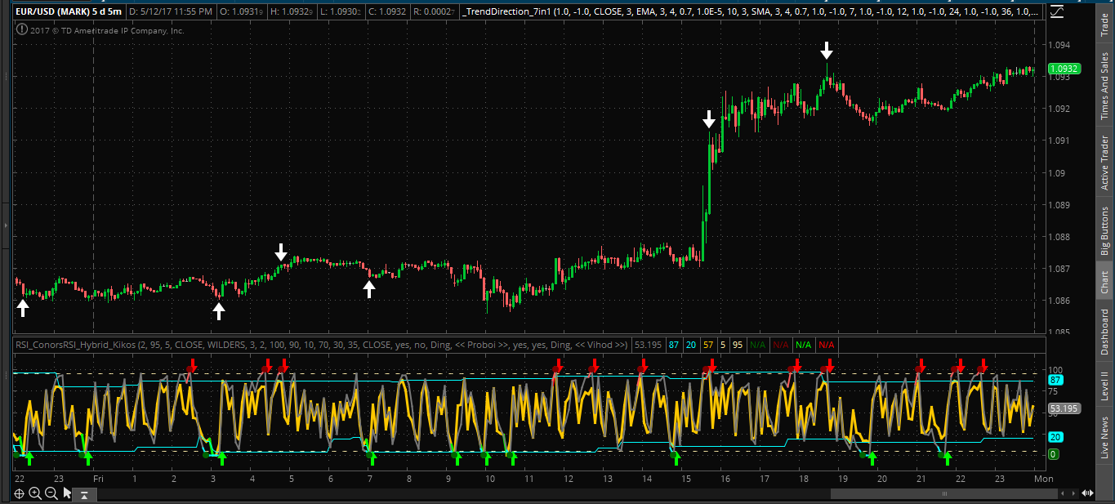Show the Big Buttons panel tab
Image resolution: width=1115 pixels, height=504 pixels.
(x=1105, y=231)
